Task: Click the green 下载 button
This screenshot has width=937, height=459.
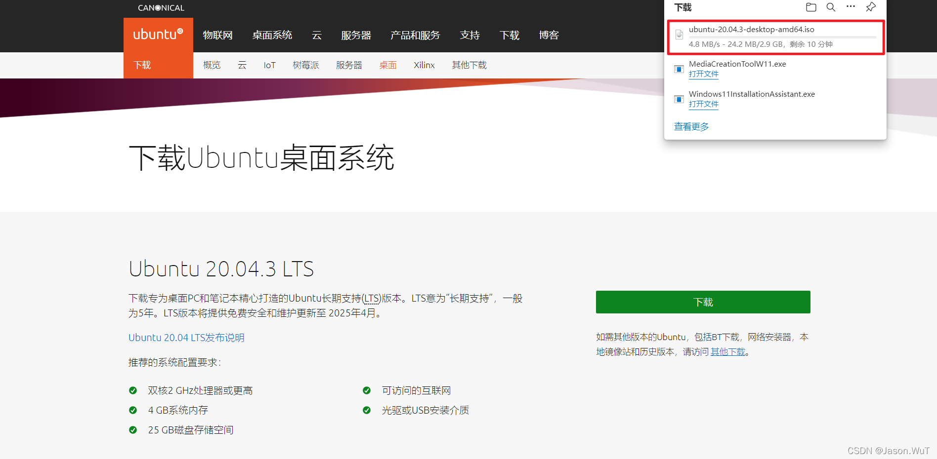Action: [703, 302]
